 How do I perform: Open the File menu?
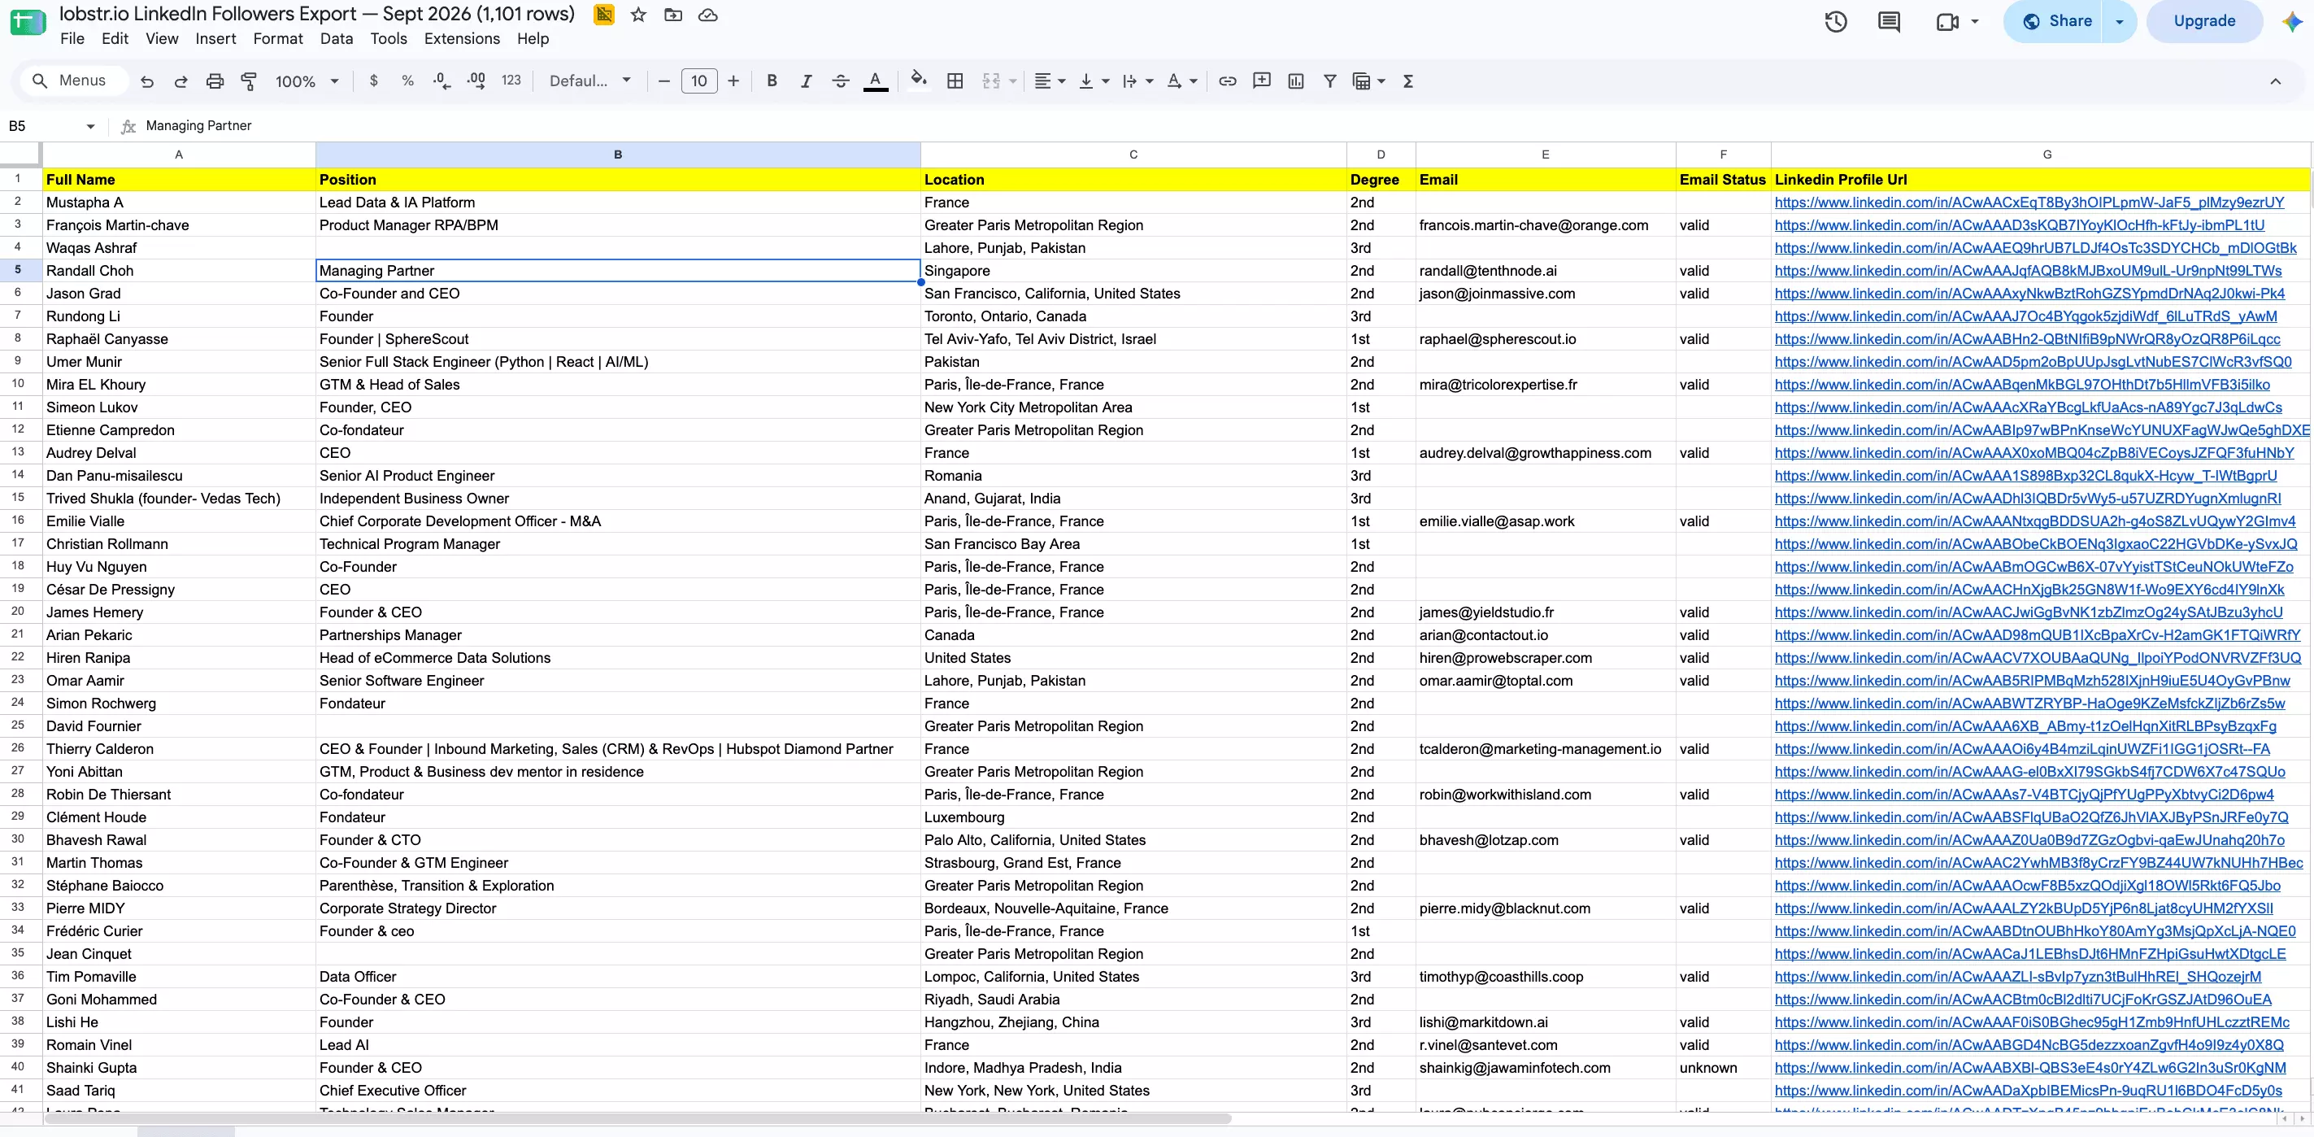coord(72,39)
